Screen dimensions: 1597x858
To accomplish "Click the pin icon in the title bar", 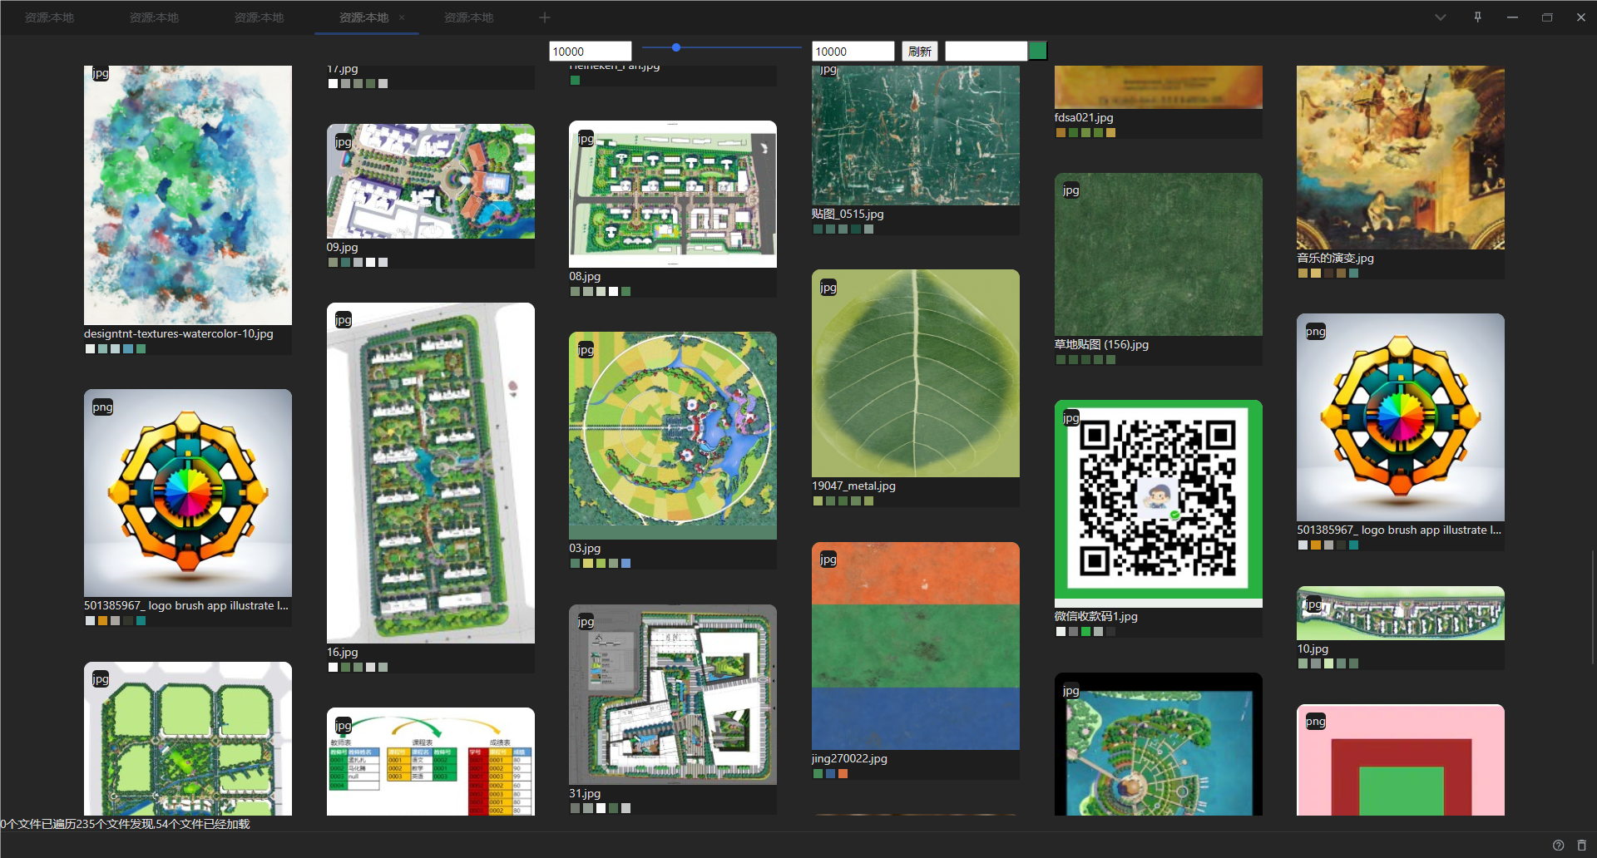I will point(1477,17).
